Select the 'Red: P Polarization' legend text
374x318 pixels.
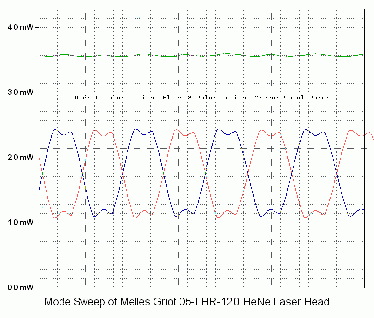tap(114, 98)
